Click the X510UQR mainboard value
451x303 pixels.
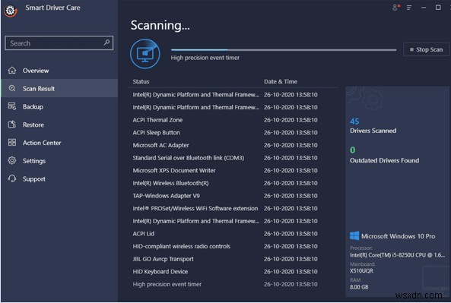pyautogui.click(x=361, y=270)
